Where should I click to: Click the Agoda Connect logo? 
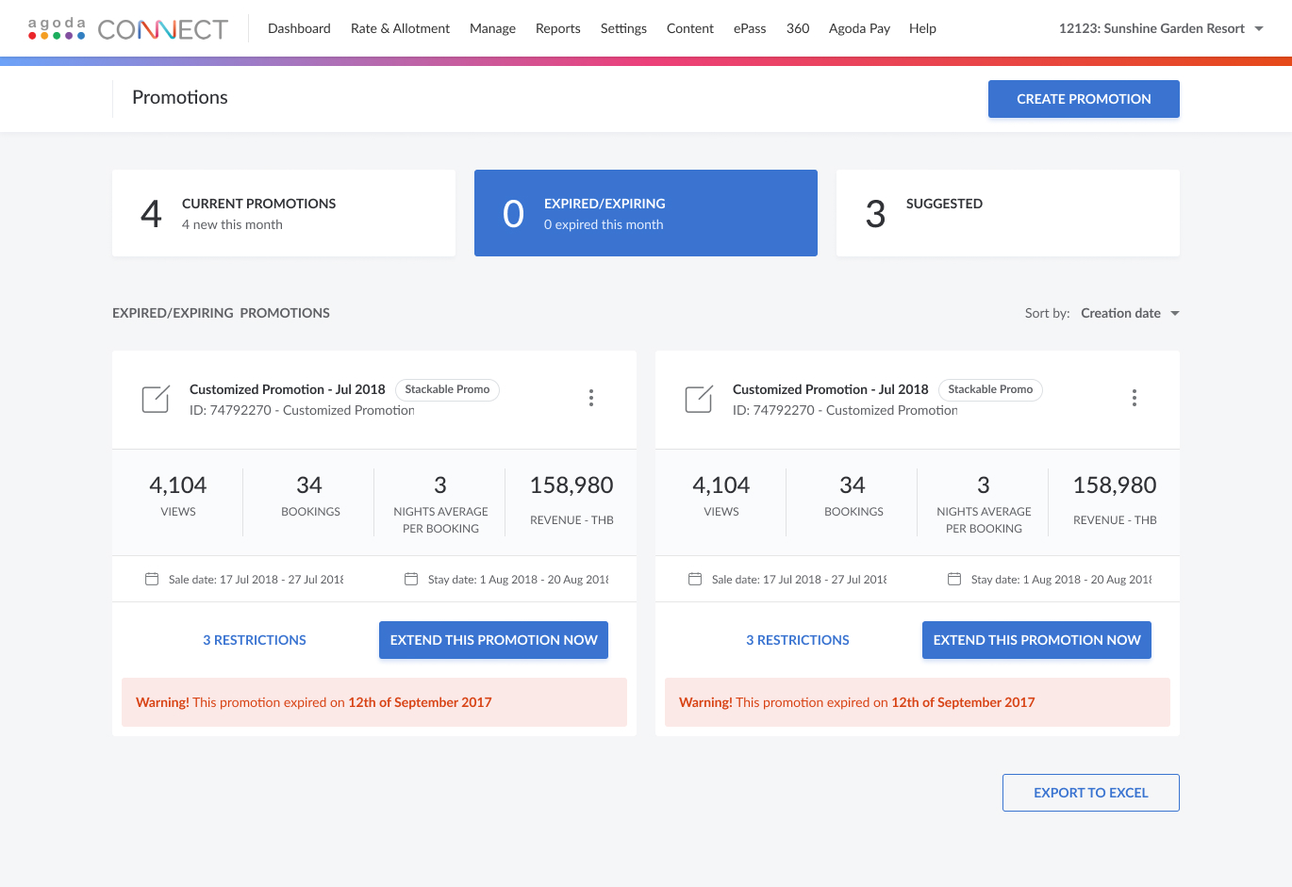[x=128, y=29]
